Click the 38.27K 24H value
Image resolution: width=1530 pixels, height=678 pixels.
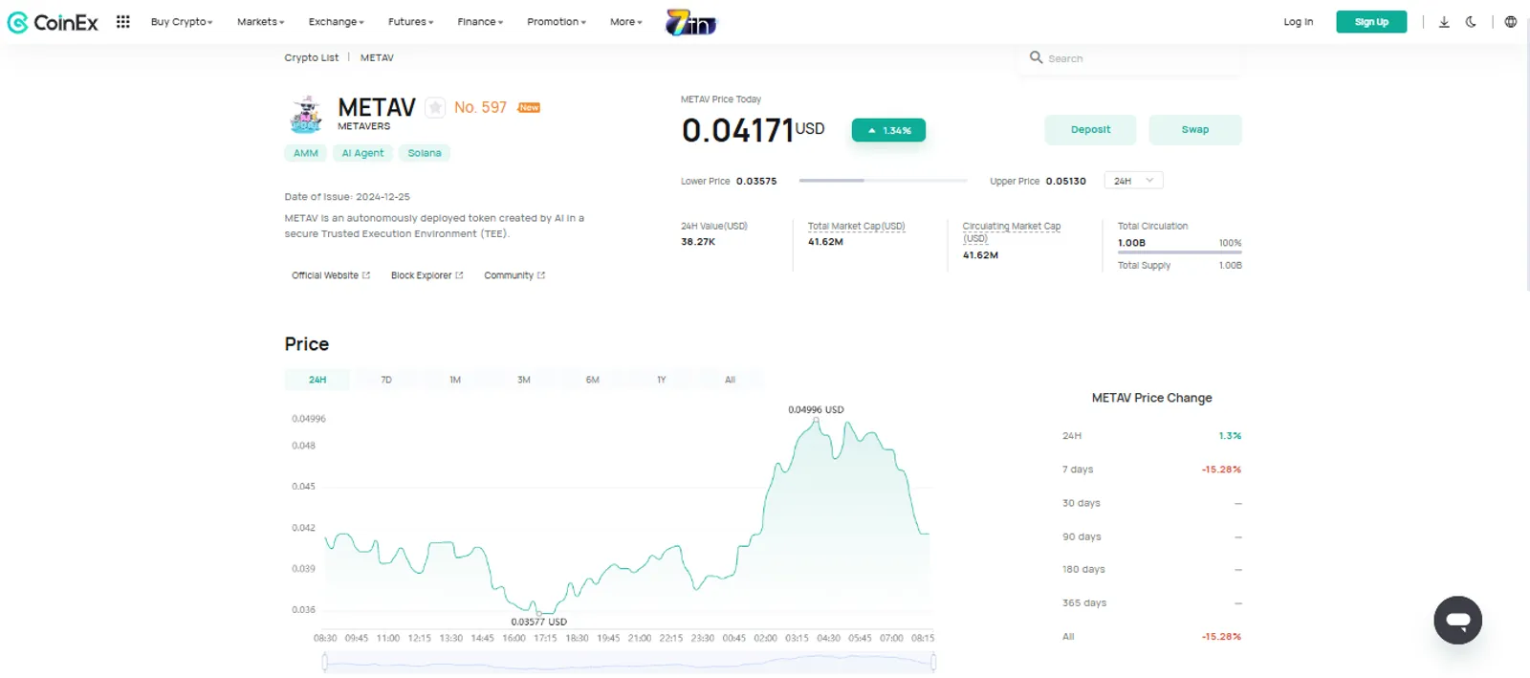coord(698,242)
